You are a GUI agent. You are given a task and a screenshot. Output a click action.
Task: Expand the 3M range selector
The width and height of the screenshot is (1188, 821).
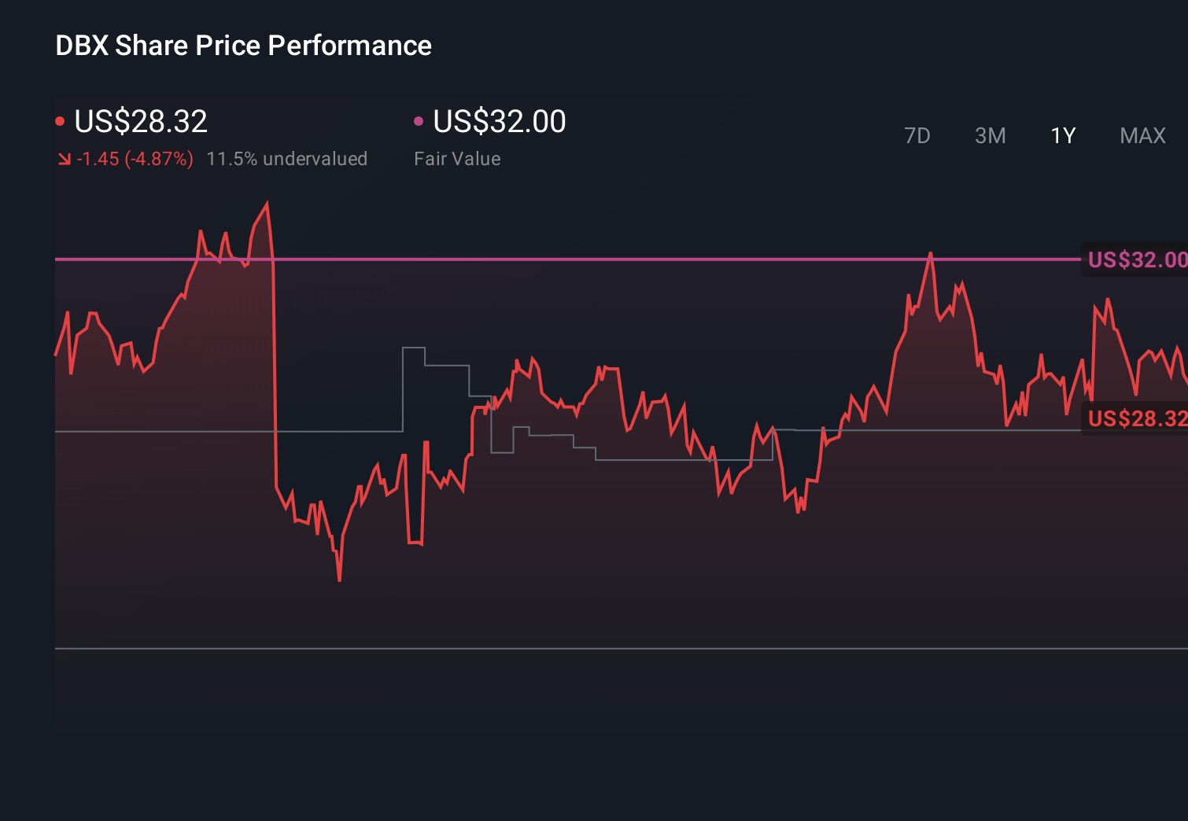[990, 135]
